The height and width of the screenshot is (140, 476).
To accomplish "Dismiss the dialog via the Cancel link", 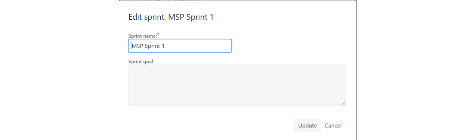I will (x=333, y=126).
